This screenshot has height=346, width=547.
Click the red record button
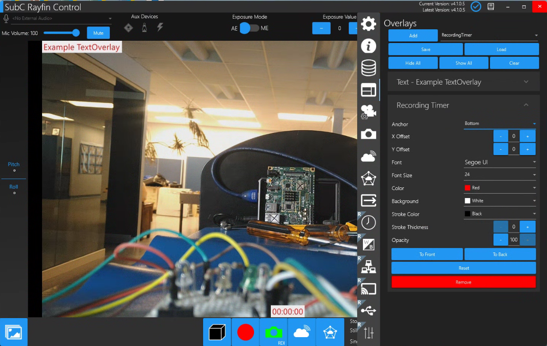pyautogui.click(x=246, y=332)
